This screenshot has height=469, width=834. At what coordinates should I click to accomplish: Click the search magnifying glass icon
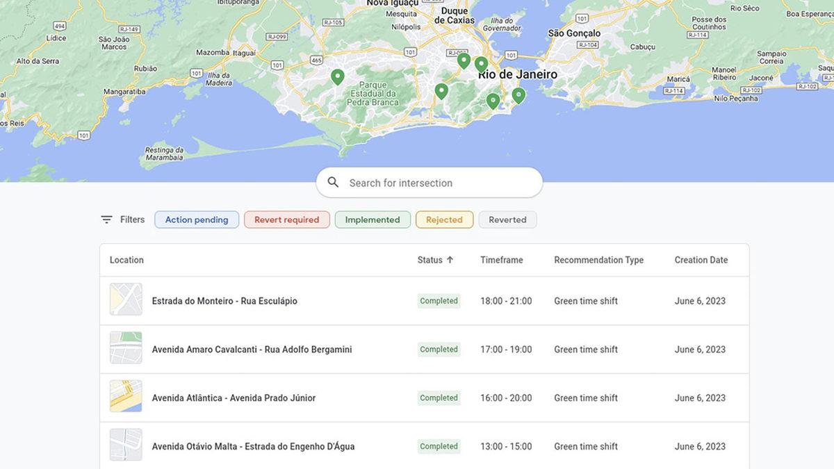[x=333, y=181]
